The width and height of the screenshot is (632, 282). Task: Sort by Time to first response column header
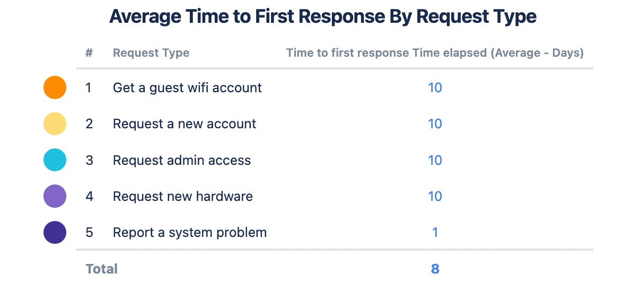[435, 53]
